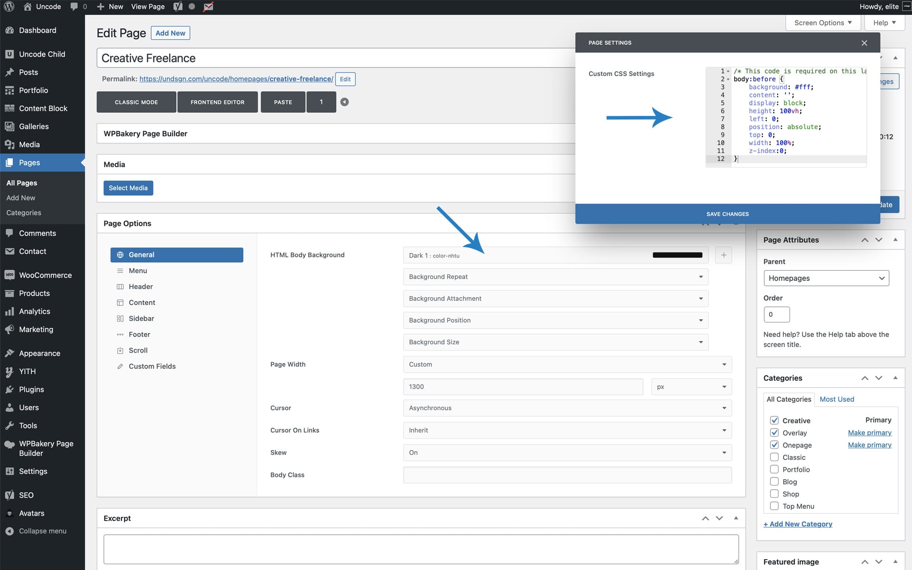Viewport: 912px width, 570px height.
Task: Switch to the Most Used categories tab
Action: (836, 399)
